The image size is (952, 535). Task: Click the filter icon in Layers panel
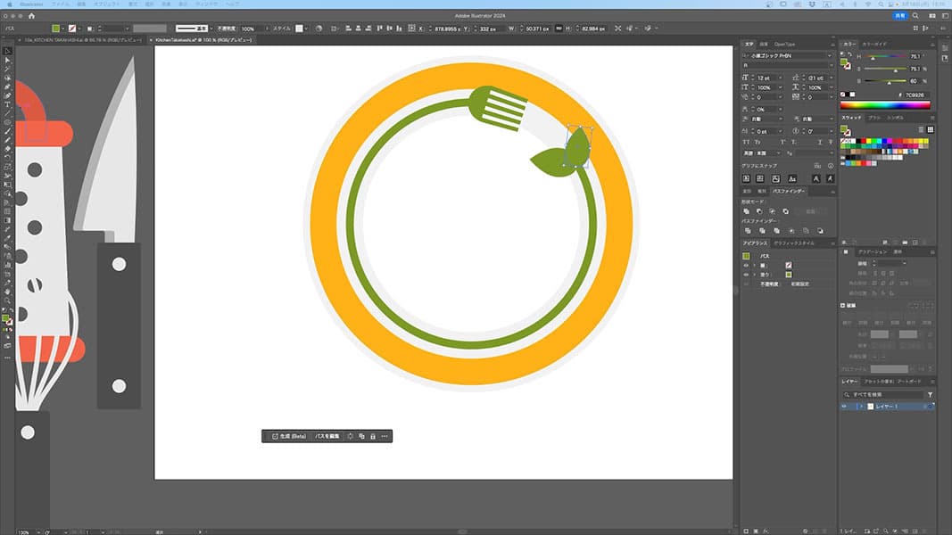click(x=930, y=394)
